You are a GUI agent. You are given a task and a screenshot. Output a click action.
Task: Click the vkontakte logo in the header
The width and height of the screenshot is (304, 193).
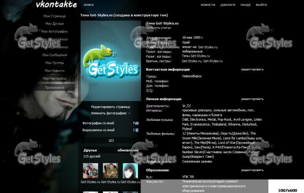tap(56, 5)
